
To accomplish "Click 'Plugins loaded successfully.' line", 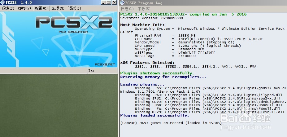I will click(x=154, y=115).
